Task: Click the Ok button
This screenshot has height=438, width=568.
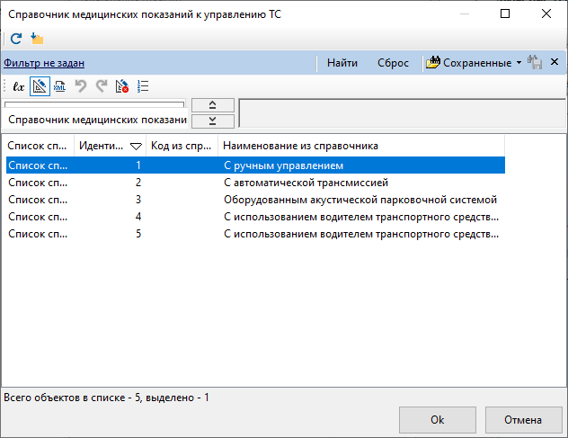Action: coord(437,419)
